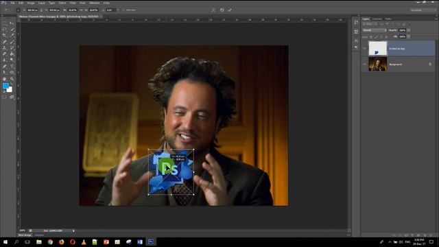Viewport: 439px width, 247px height.
Task: Toggle Quick Mask mode
Action: pyautogui.click(x=5, y=97)
